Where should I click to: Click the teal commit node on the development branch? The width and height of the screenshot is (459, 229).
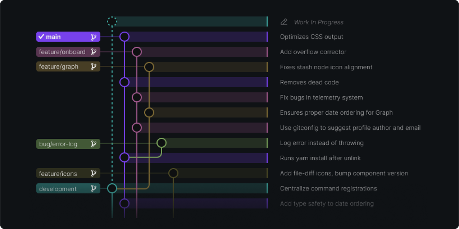click(x=112, y=188)
